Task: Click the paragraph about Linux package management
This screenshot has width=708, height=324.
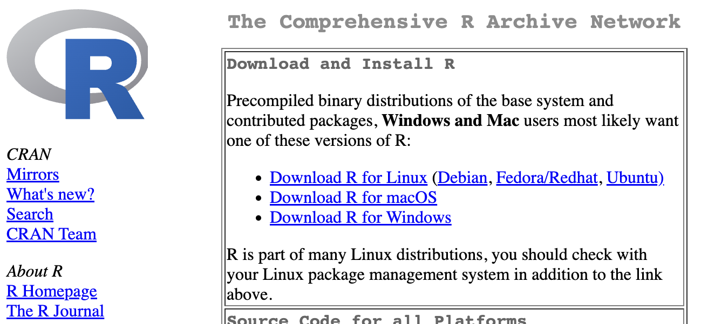Action: [x=444, y=274]
